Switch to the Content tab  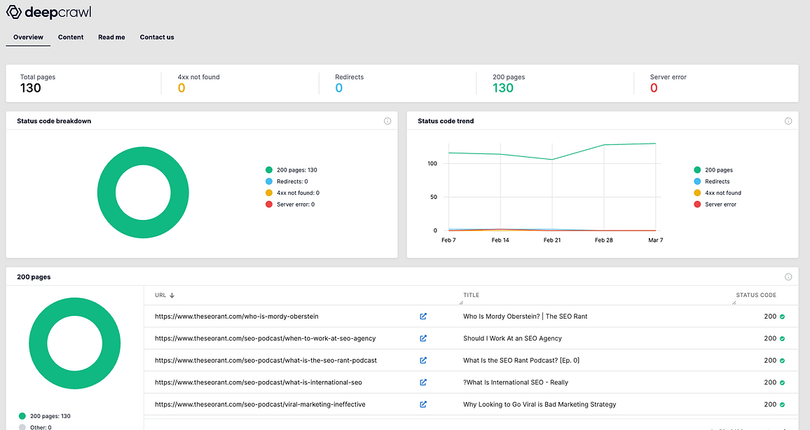point(71,37)
